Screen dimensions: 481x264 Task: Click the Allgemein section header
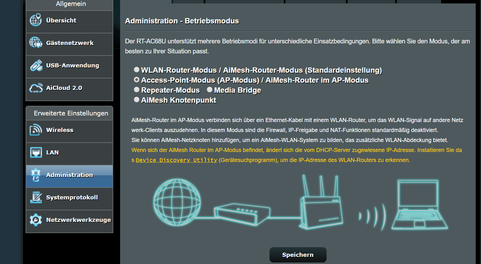(x=71, y=4)
